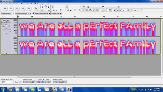This screenshot has height=92, width=163.
Task: Open Audio Position time format dropdown
Action: pyautogui.click(x=66, y=82)
